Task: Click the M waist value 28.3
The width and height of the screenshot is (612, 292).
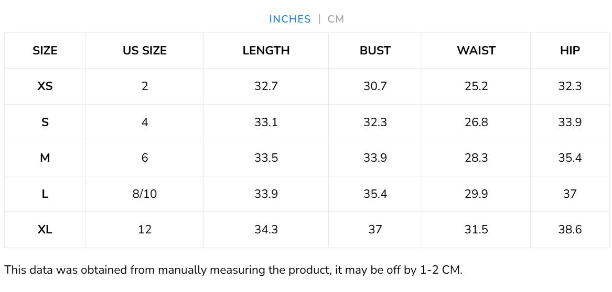Action: point(476,158)
